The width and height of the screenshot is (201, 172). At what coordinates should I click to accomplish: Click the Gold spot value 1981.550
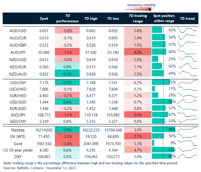42,143
